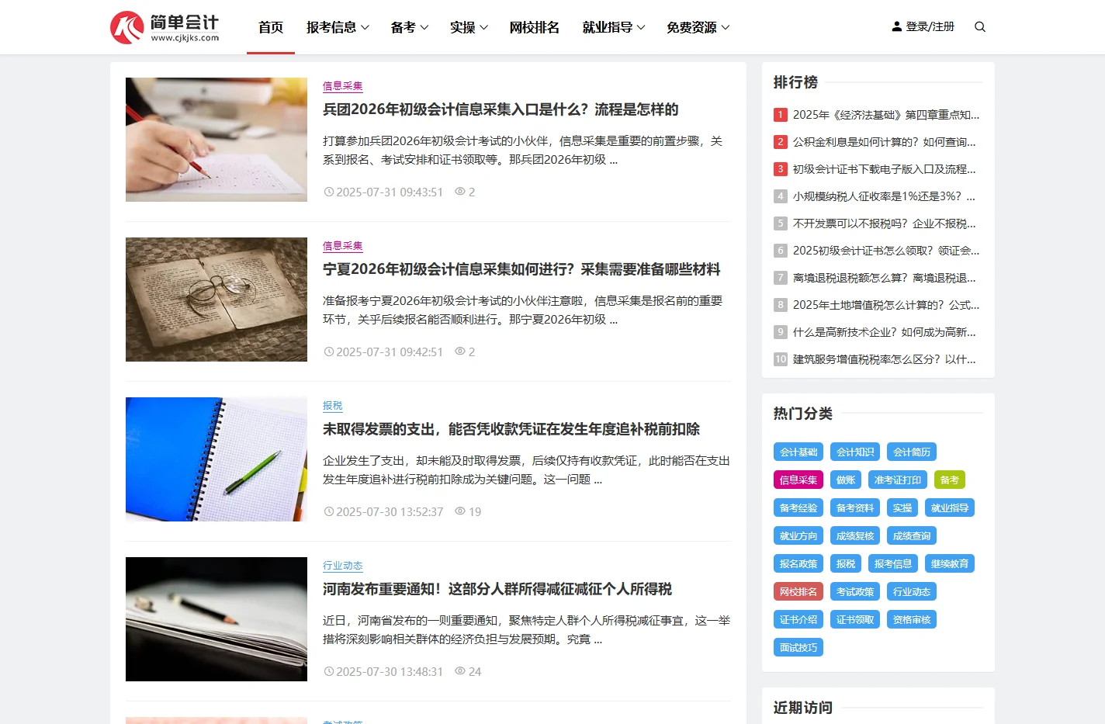The width and height of the screenshot is (1105, 724).
Task: Expand the 就业指导 dropdown menu
Action: coord(614,27)
